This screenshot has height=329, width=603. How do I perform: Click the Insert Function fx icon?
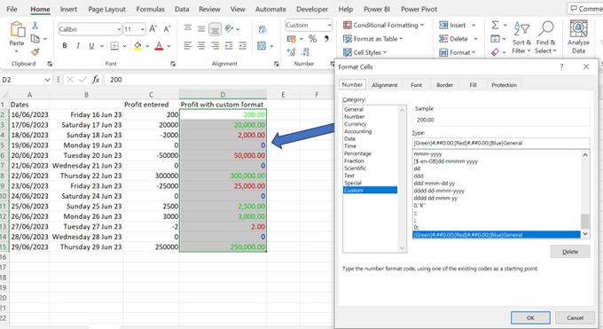click(96, 80)
